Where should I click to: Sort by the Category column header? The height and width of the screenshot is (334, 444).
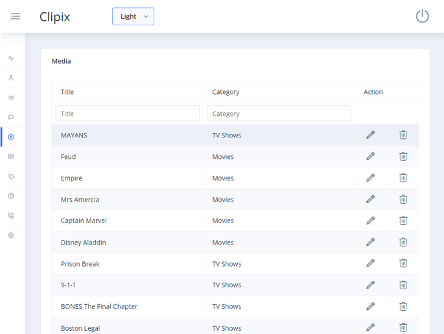click(x=226, y=92)
